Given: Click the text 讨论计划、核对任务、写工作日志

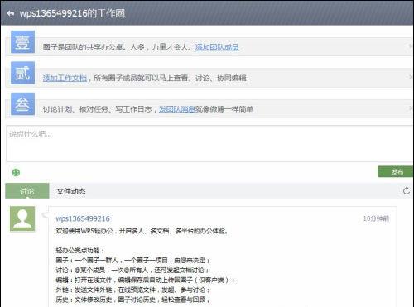Looking at the screenshot, I should point(98,109).
